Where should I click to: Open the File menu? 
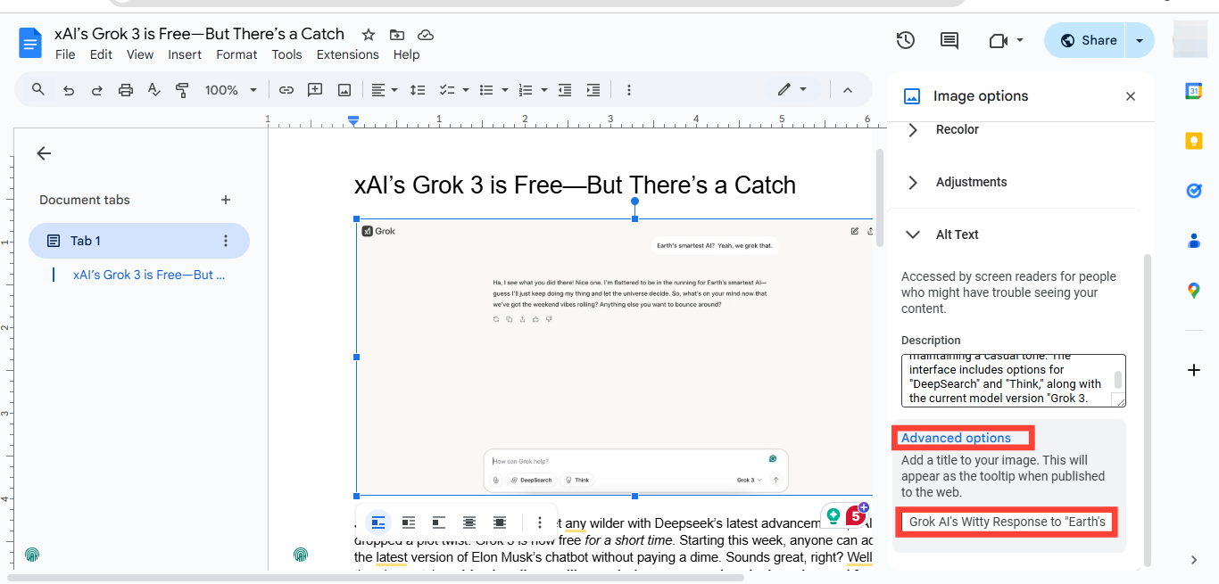point(65,54)
